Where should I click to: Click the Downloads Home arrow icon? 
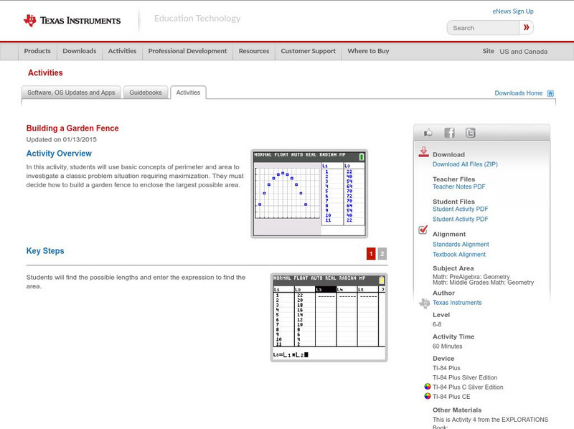tap(549, 93)
